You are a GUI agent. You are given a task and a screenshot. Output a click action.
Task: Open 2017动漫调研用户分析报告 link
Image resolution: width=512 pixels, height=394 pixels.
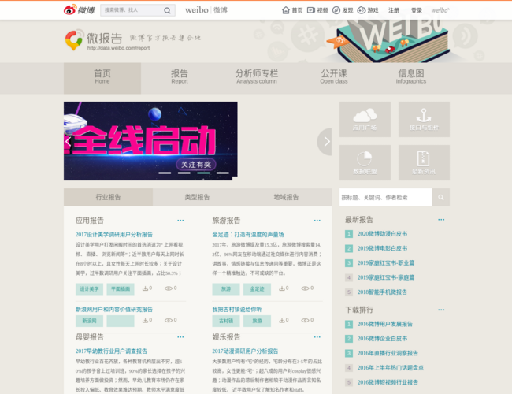pos(245,351)
